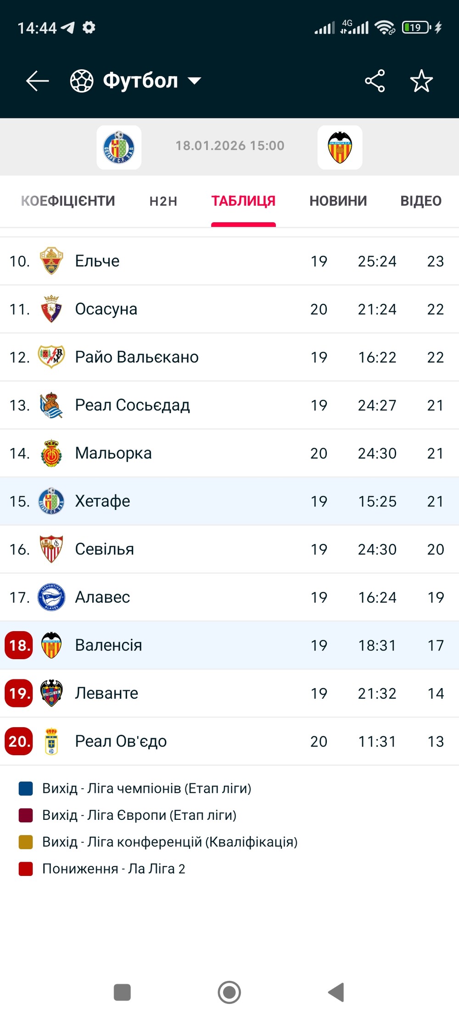Tap the back arrow in header
Screen dimensions: 459x1020
37,81
